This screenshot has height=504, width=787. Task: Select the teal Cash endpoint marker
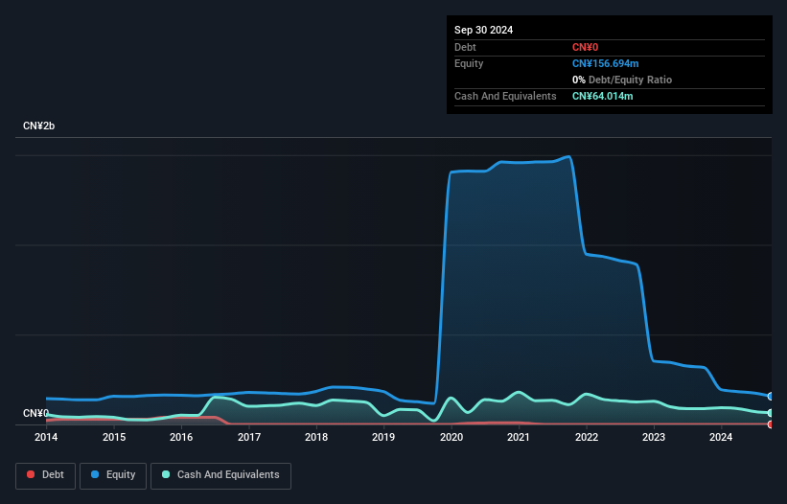pos(771,413)
